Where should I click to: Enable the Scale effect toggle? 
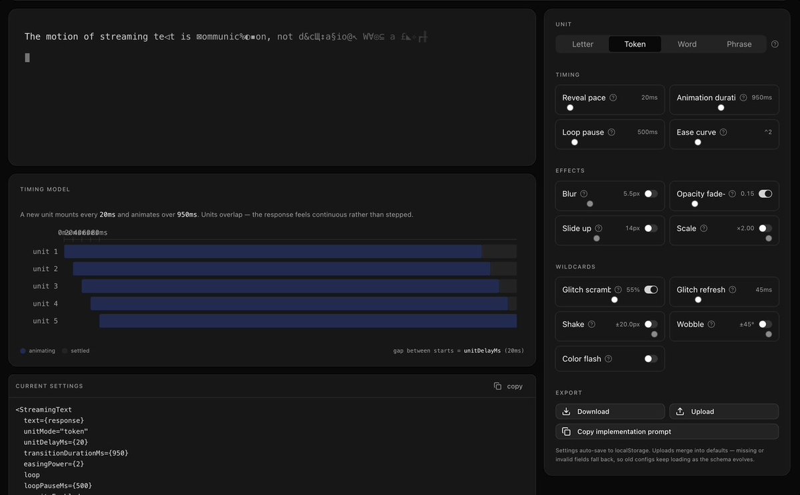point(765,228)
